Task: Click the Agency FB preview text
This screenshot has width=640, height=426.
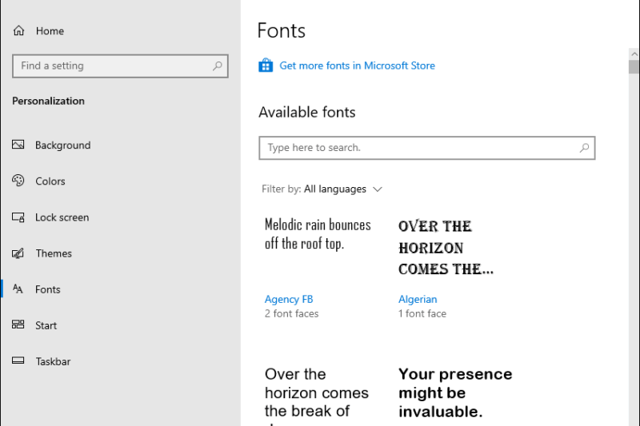Action: pos(318,234)
